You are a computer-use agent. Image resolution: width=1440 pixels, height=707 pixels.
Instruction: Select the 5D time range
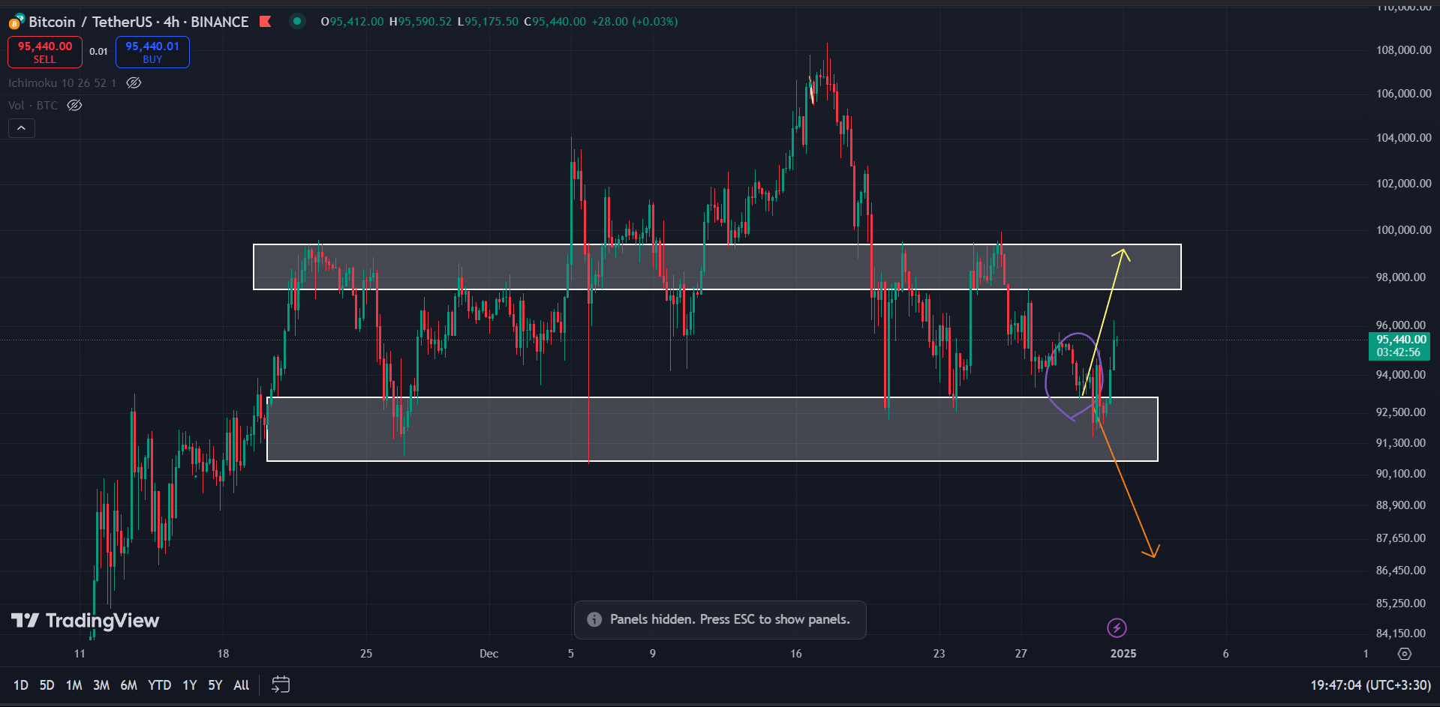[47, 685]
